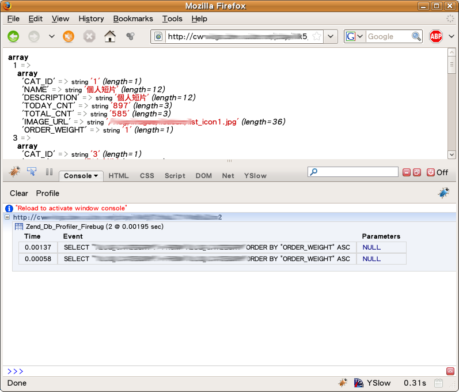Click the Profile button in Firebug
Screen dimensions: 459x392
tap(47, 193)
